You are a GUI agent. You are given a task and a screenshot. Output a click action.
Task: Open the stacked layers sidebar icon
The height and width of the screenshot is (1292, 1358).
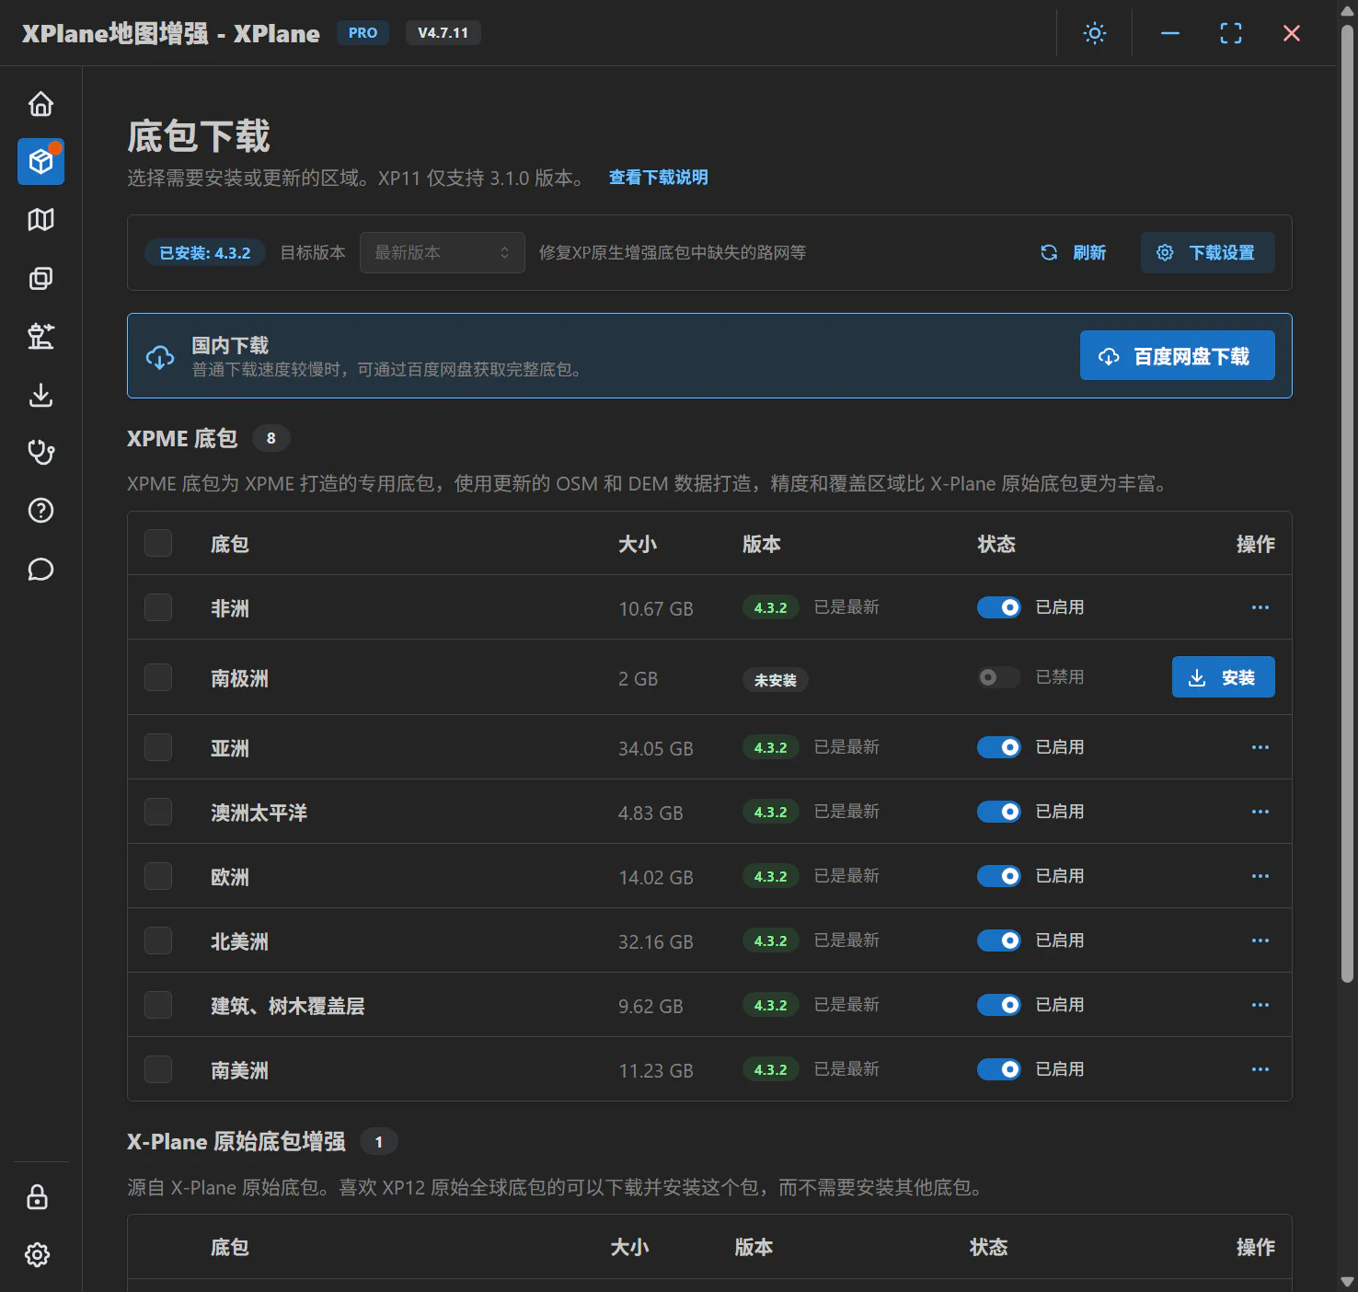tap(40, 278)
